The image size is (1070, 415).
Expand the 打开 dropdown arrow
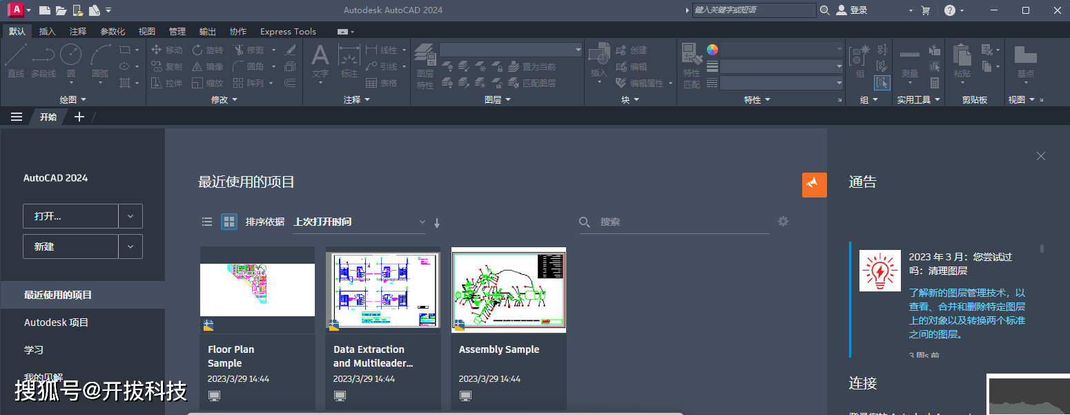tap(130, 216)
